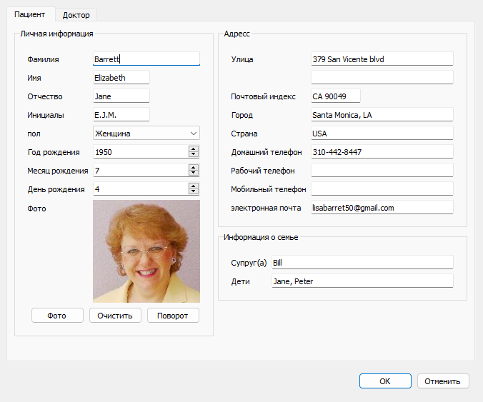
Task: Decrease День рождения with down arrow
Action: click(194, 191)
